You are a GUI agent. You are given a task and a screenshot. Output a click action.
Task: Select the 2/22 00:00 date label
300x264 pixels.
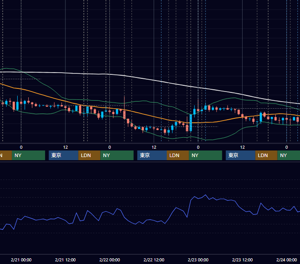109,260
